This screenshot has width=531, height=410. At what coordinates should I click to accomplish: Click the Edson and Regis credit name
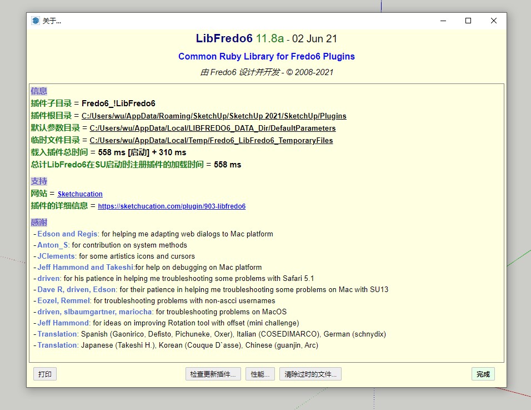click(x=67, y=234)
